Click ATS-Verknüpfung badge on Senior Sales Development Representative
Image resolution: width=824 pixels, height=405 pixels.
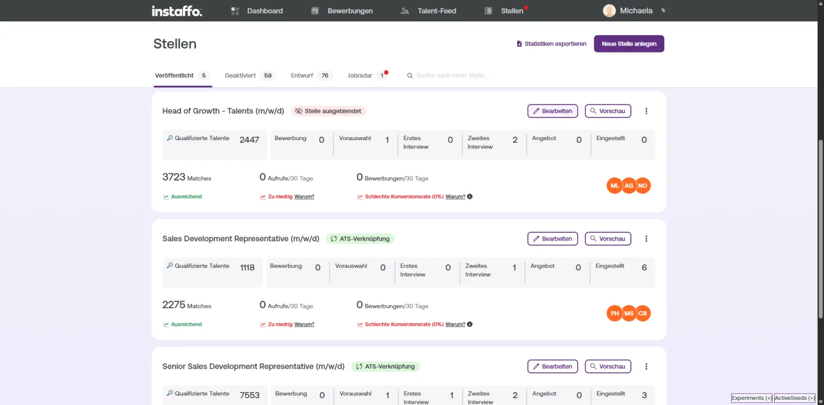click(385, 367)
